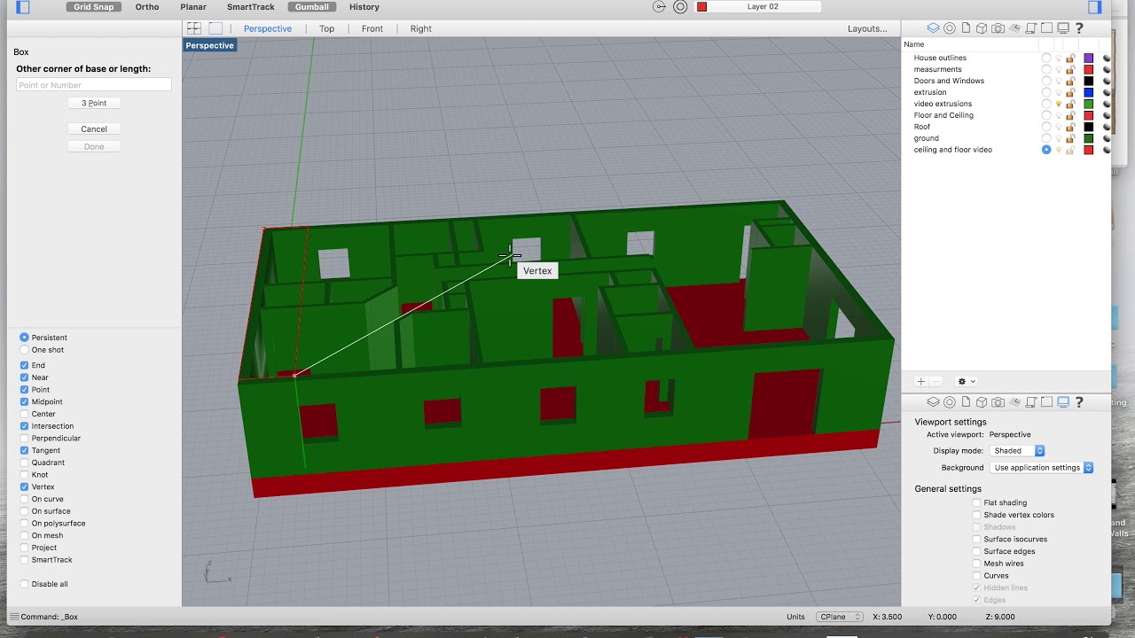
Task: Click the circle properties icon above Viewport settings
Action: pyautogui.click(x=949, y=402)
